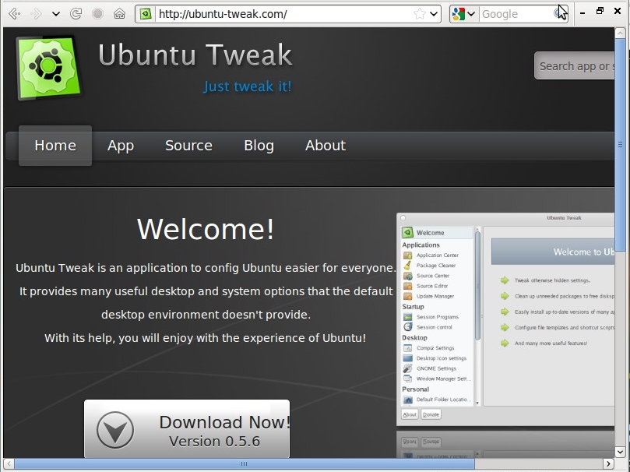Click the Startup section header in preview
This screenshot has width=630, height=472.
413,307
